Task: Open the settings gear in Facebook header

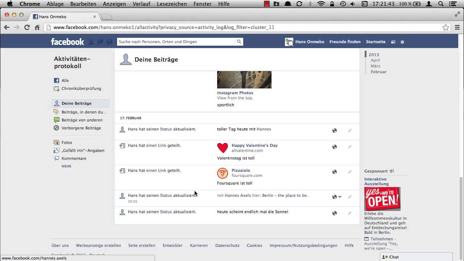Action: point(402,42)
